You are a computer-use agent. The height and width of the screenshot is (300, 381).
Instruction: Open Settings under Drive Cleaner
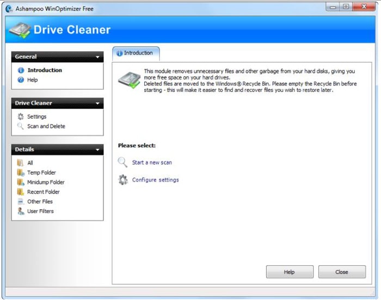pyautogui.click(x=36, y=116)
